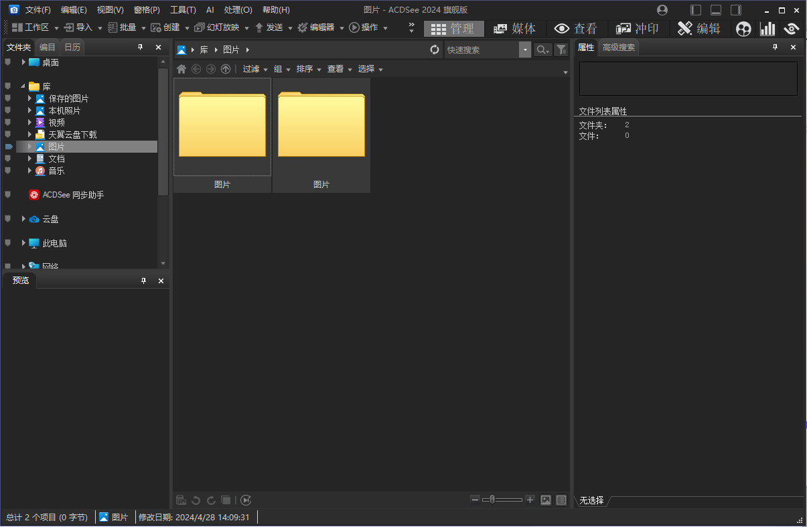Screen dimensions: 807x527
Task: Click the rotate right icon in bottom toolbar
Action: click(x=211, y=500)
